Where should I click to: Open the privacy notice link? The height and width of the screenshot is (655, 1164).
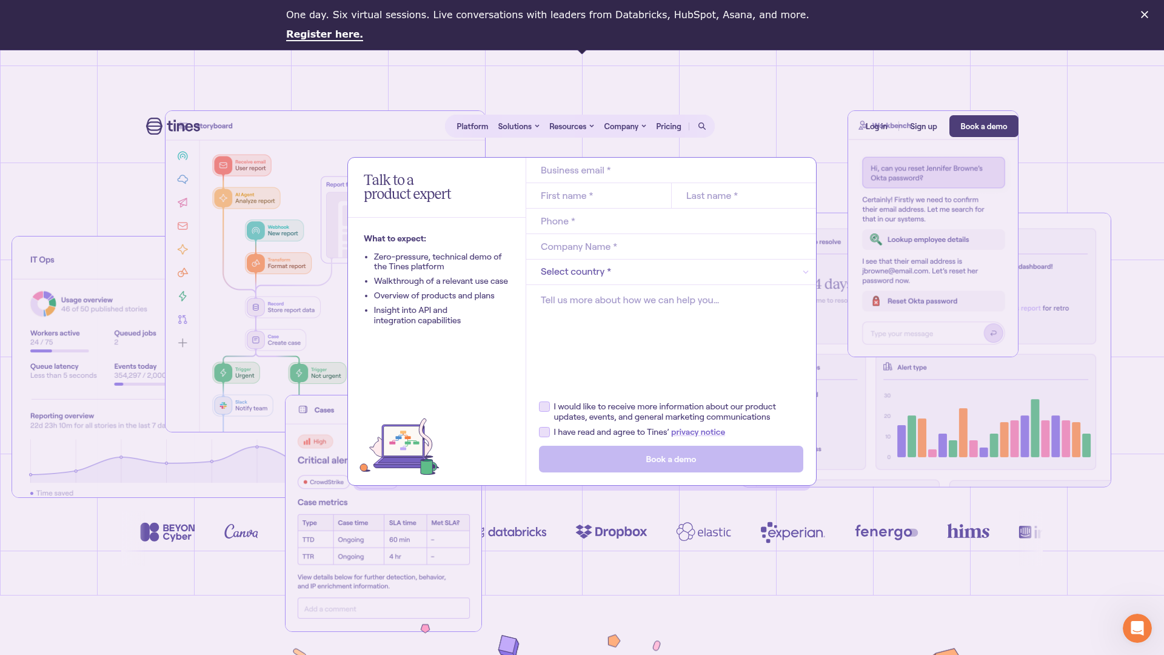pyautogui.click(x=698, y=432)
